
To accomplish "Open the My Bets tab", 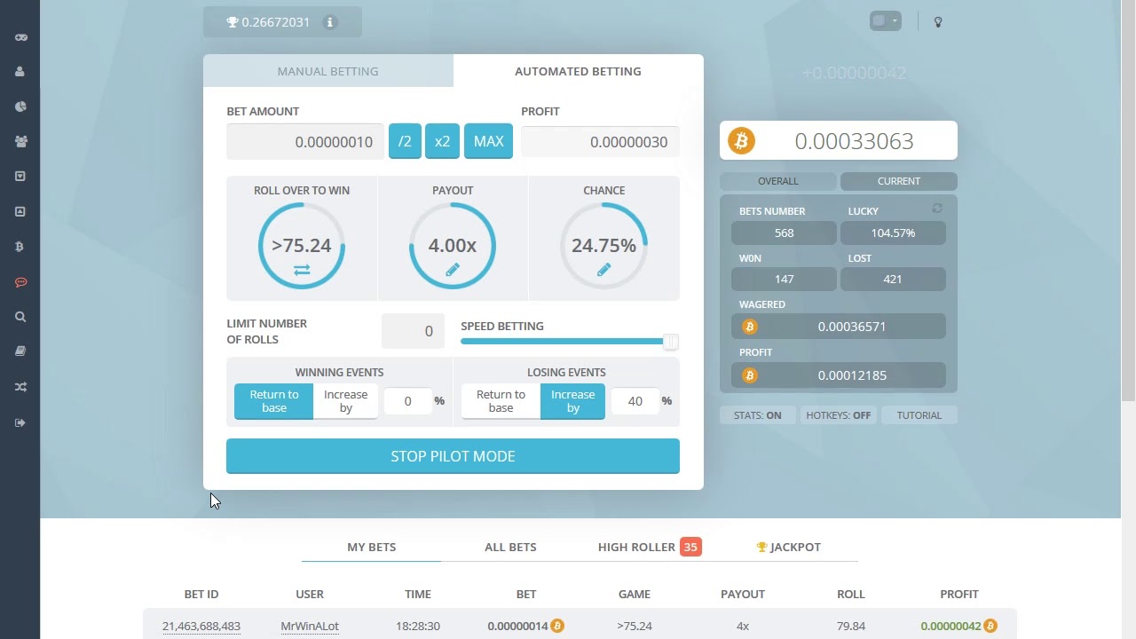I will coord(372,547).
